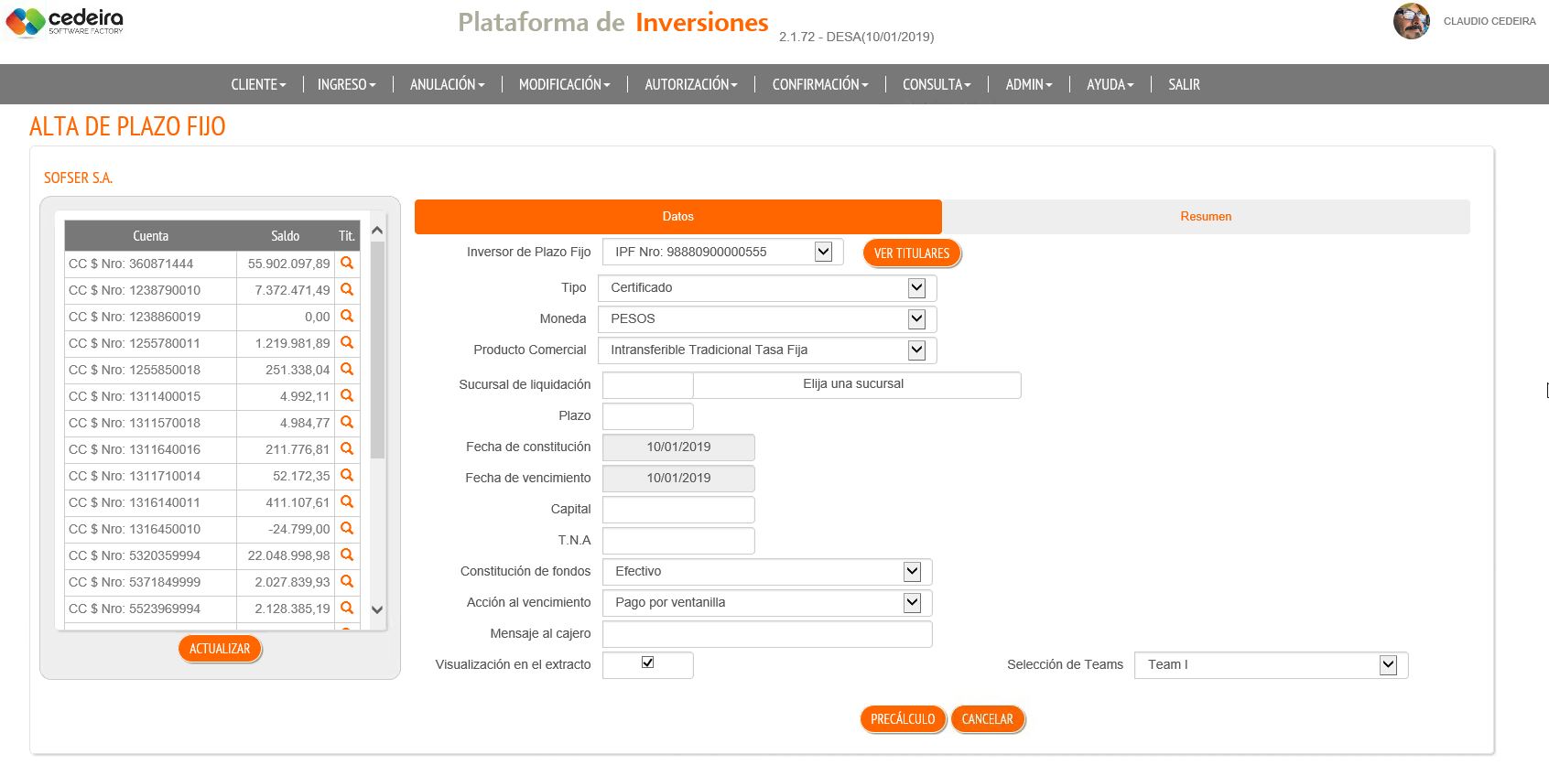Open titulares search for account 1238790010
This screenshot has height=765, width=1549.
point(347,289)
